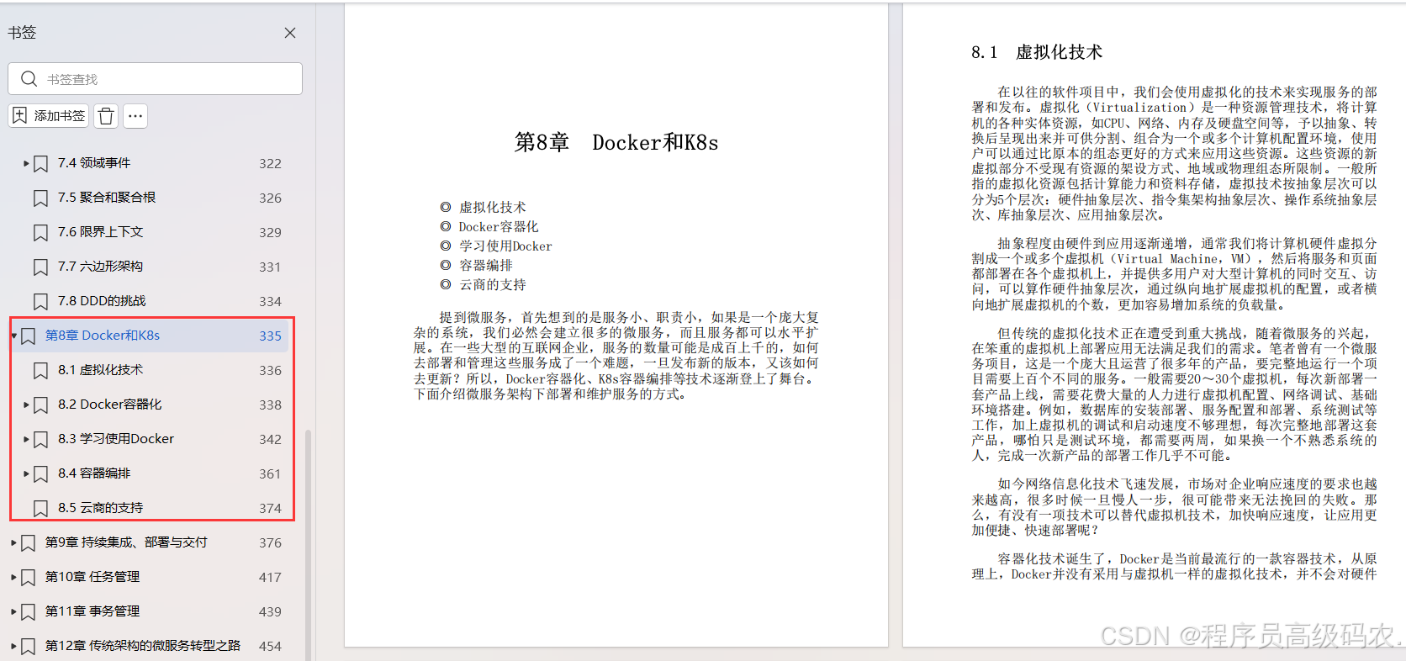Click bookmark icon of 第10章 任务管理
Image resolution: width=1406 pixels, height=661 pixels.
click(x=28, y=578)
